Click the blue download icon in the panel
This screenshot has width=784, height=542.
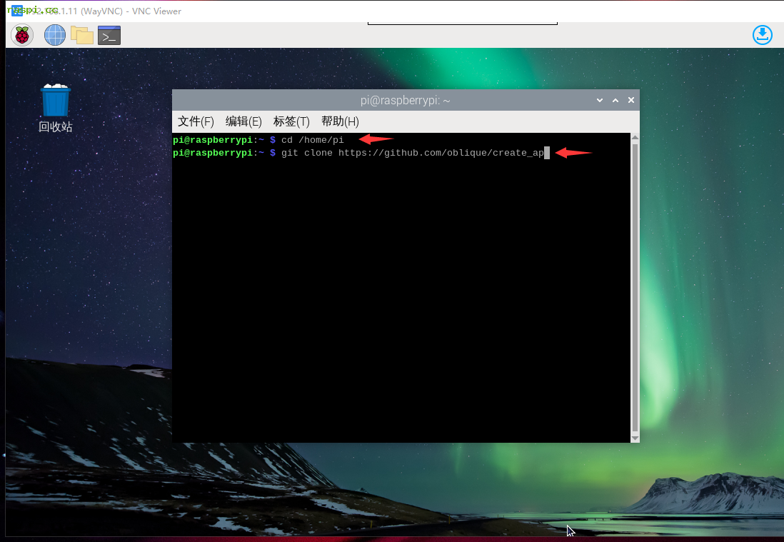pyautogui.click(x=763, y=34)
